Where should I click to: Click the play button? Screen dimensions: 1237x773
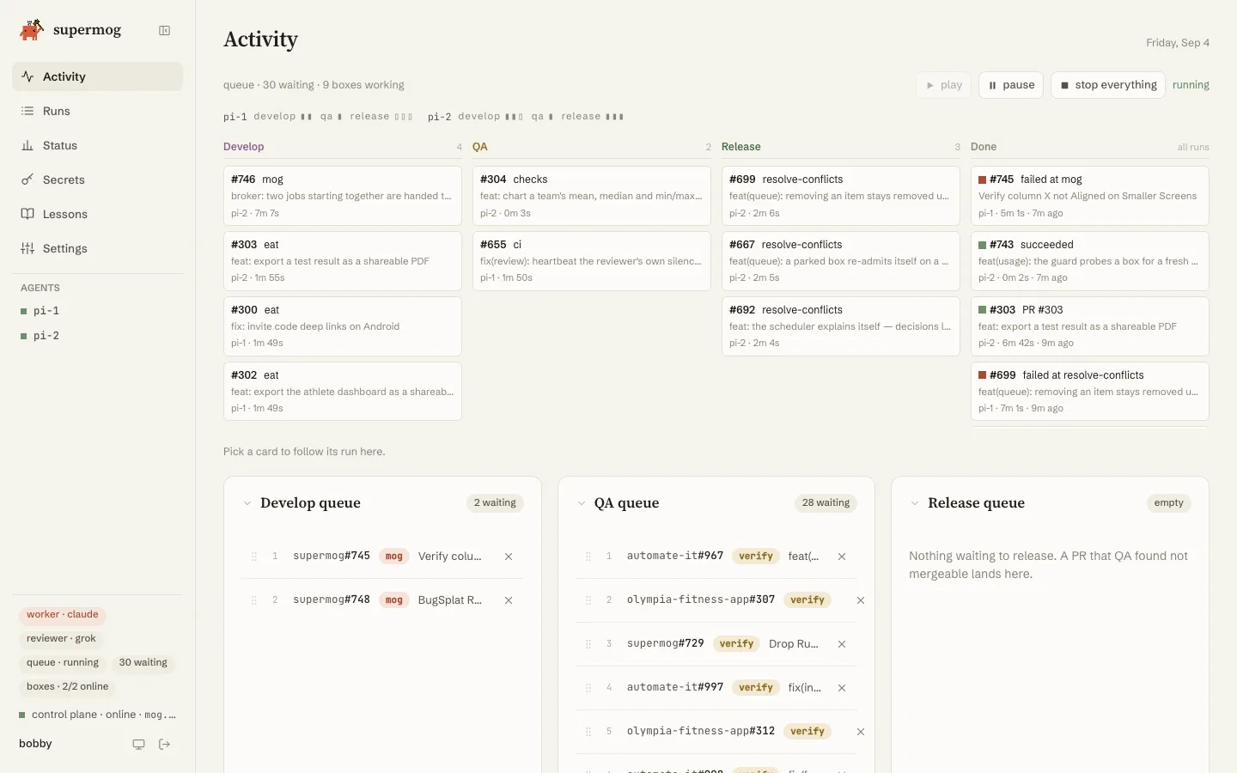(943, 85)
